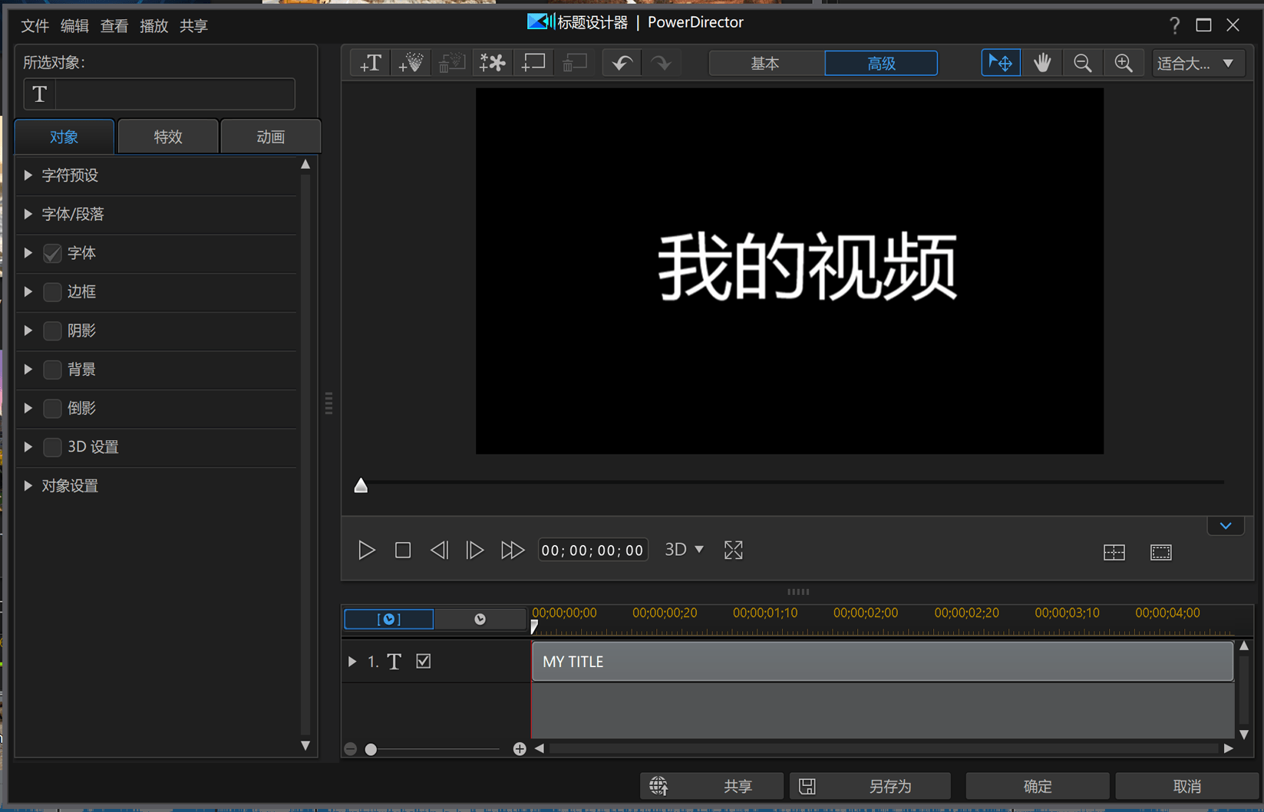Select the hand pan tool
1264x812 pixels.
[x=1041, y=63]
